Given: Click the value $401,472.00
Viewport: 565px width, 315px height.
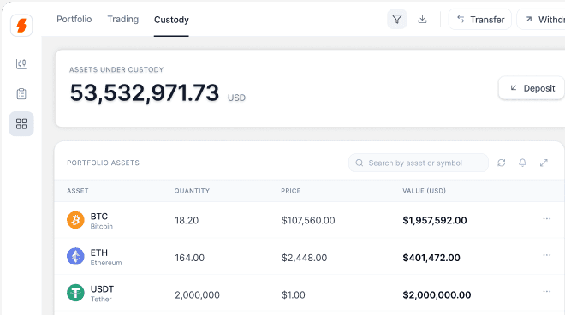Looking at the screenshot, I should pos(431,258).
